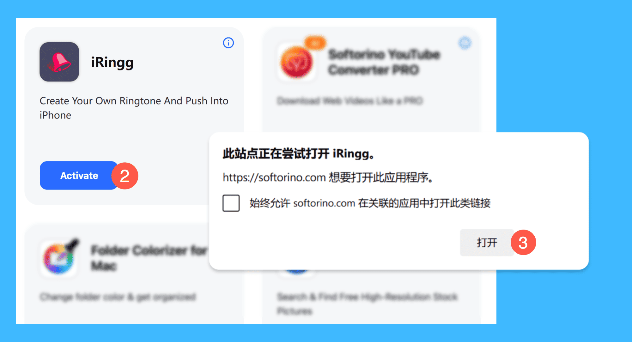The height and width of the screenshot is (342, 632).
Task: Click the Folder Colorizer for Mac title
Action: coord(149,258)
